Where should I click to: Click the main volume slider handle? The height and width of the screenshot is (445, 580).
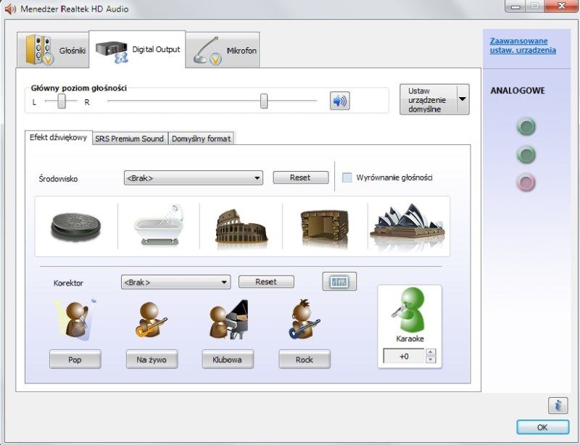264,101
